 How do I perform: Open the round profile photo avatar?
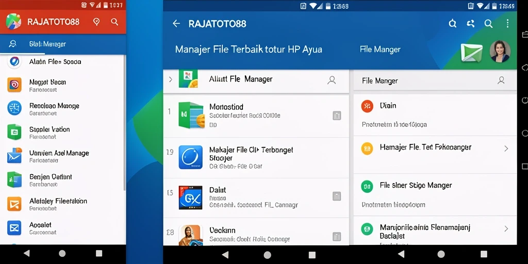(x=500, y=52)
